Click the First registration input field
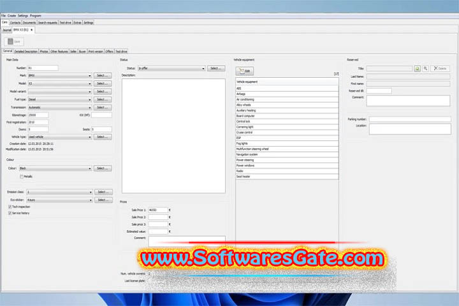The height and width of the screenshot is (306, 459). (38, 122)
